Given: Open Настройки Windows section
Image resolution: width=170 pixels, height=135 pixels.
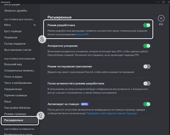Looking at the screenshot, I should pos(17,108).
